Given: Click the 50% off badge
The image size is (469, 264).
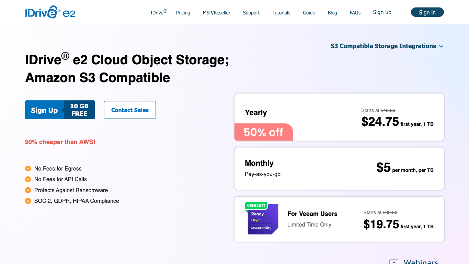Looking at the screenshot, I should 263,132.
